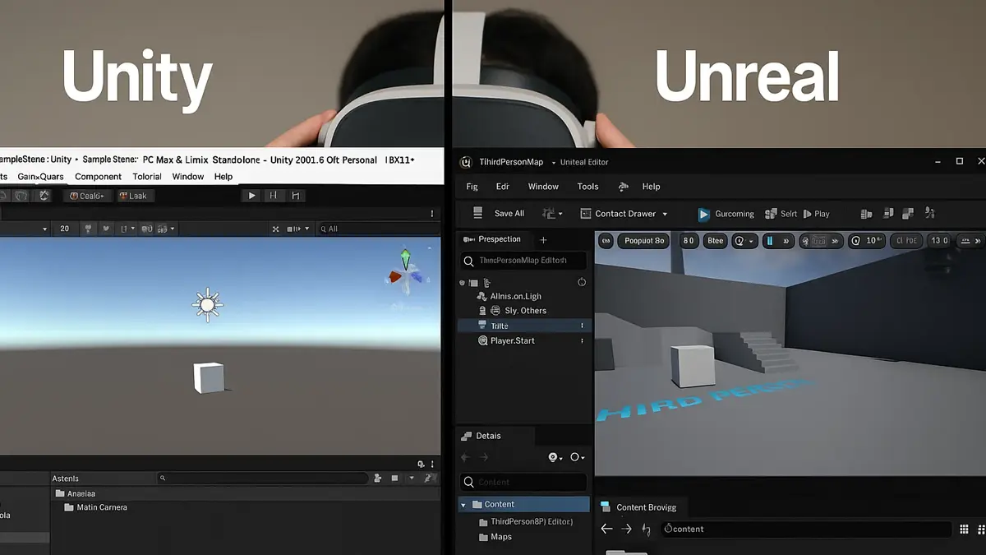Click the back arrow in Content Brovigg

606,529
